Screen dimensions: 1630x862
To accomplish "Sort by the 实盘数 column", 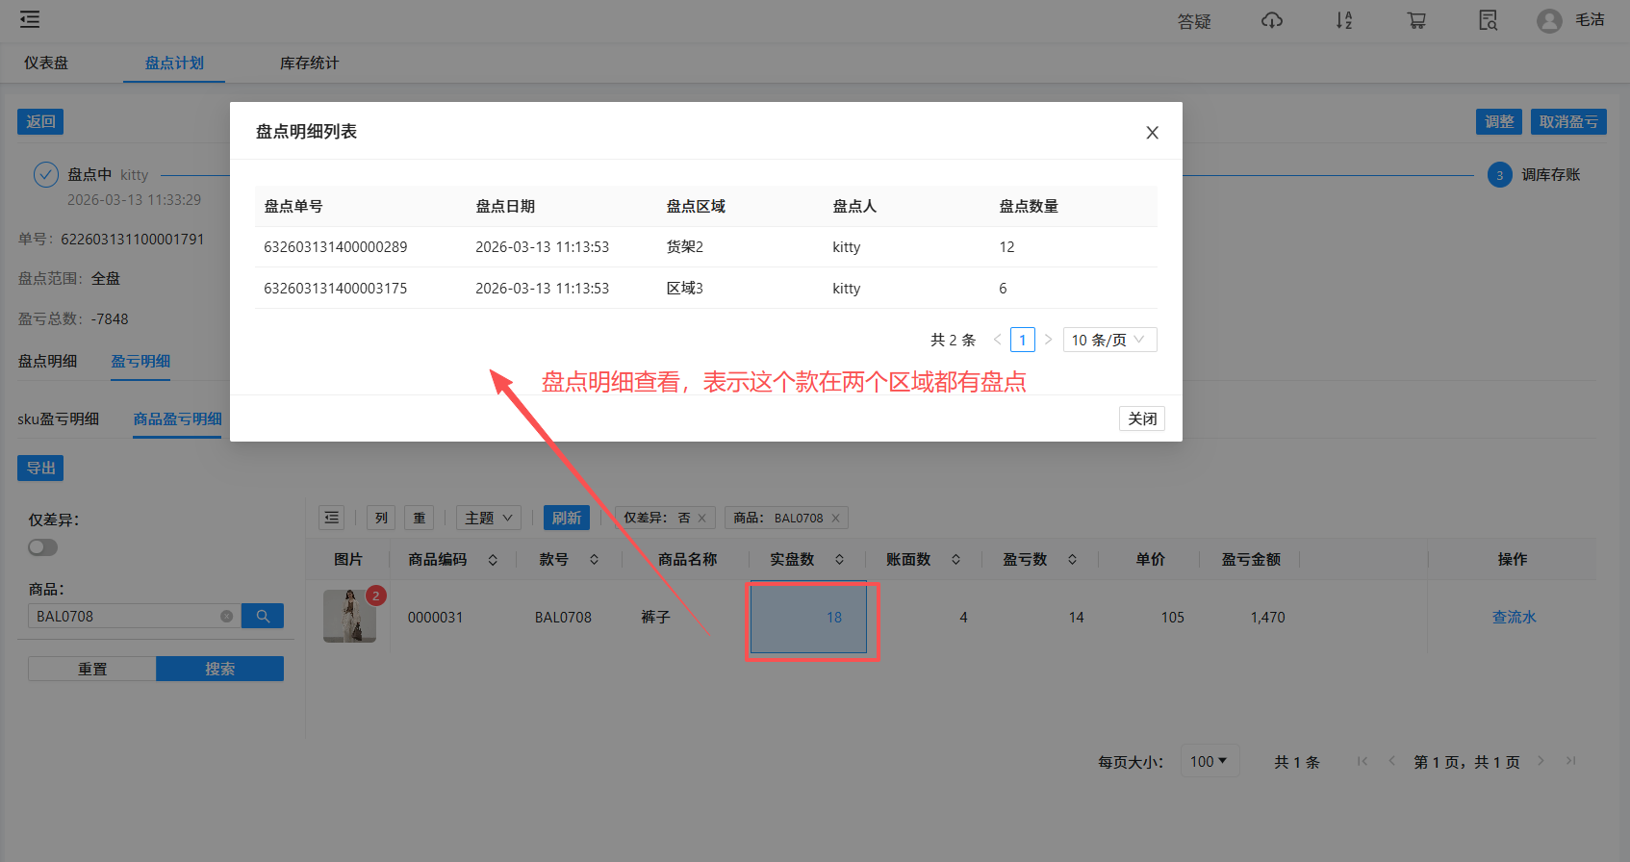I will [x=839, y=560].
